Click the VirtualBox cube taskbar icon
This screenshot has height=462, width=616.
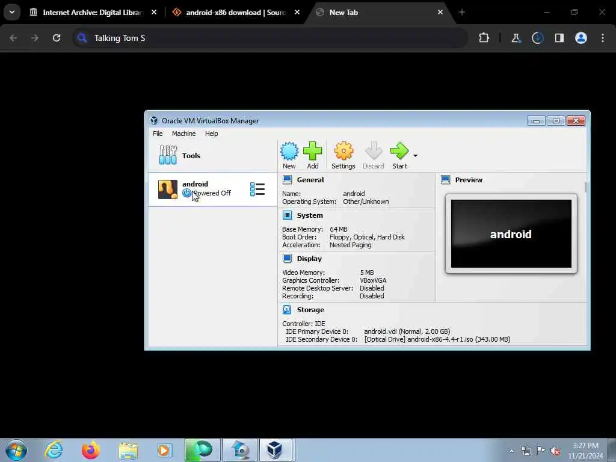[274, 450]
